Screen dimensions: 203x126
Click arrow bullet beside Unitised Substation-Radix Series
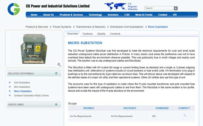[10, 95]
